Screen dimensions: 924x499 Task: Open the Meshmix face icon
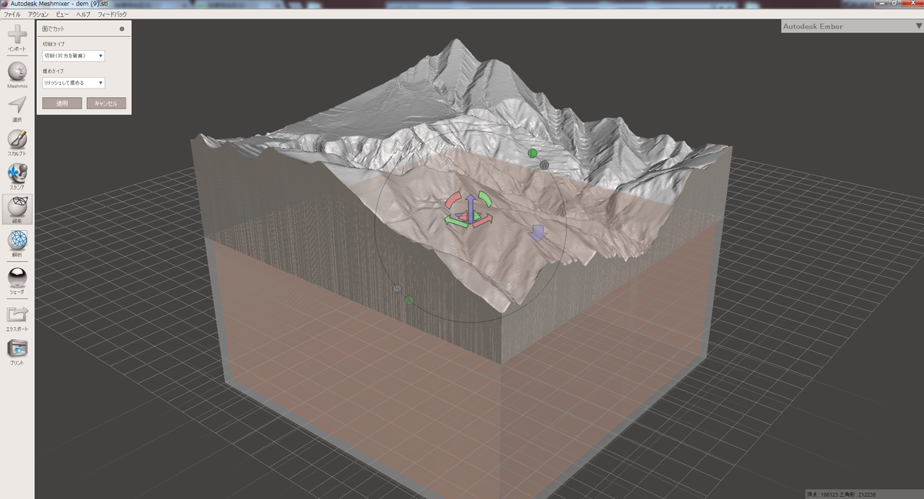17,72
